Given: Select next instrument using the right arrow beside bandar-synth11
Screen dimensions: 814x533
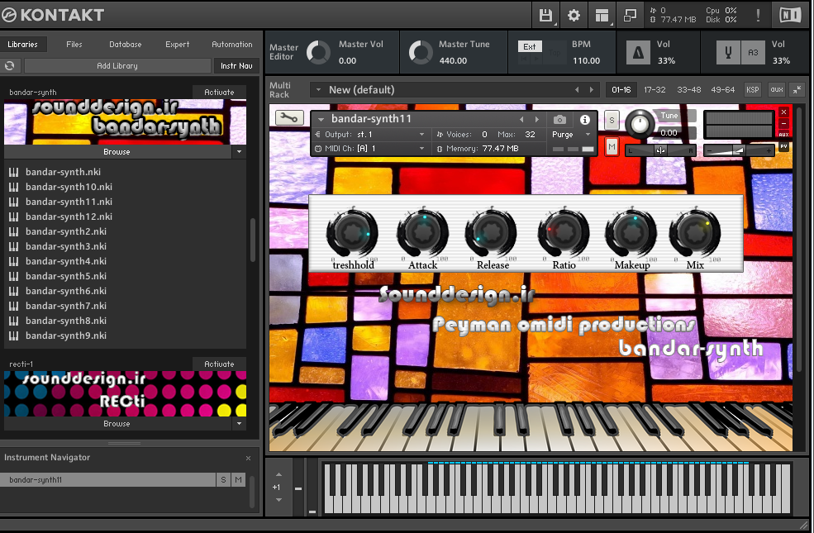Looking at the screenshot, I should [537, 120].
